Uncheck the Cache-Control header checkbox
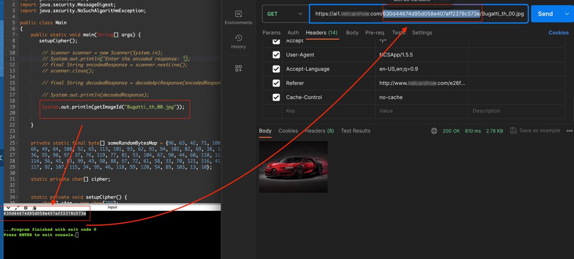 point(276,97)
